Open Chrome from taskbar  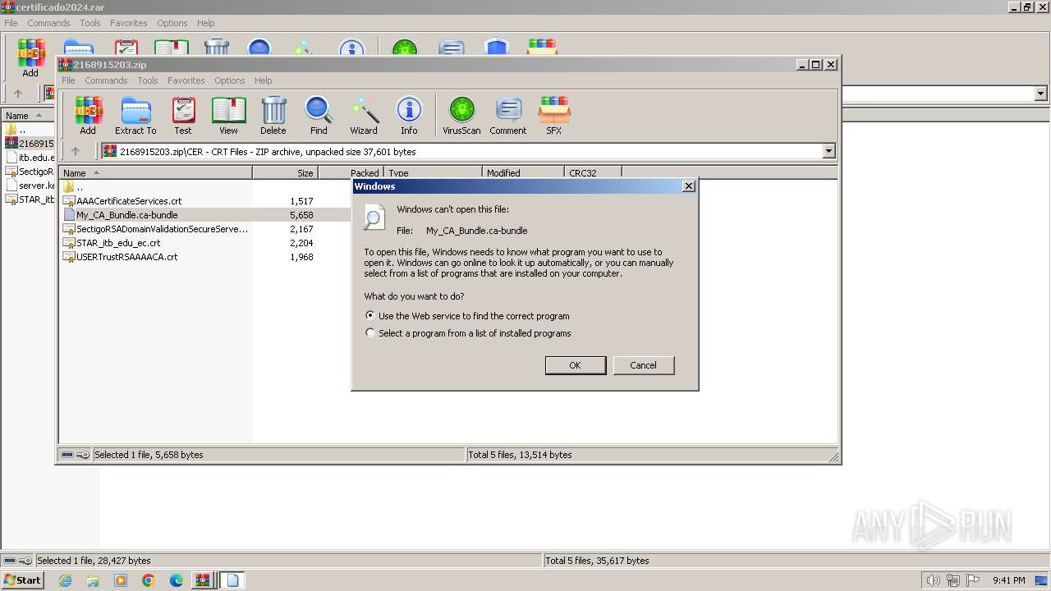(x=149, y=580)
